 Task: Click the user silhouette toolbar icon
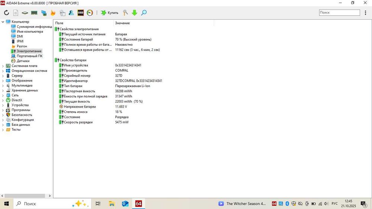point(71,13)
